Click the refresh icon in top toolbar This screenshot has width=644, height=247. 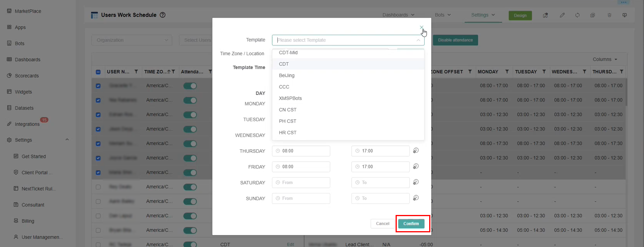pos(577,15)
